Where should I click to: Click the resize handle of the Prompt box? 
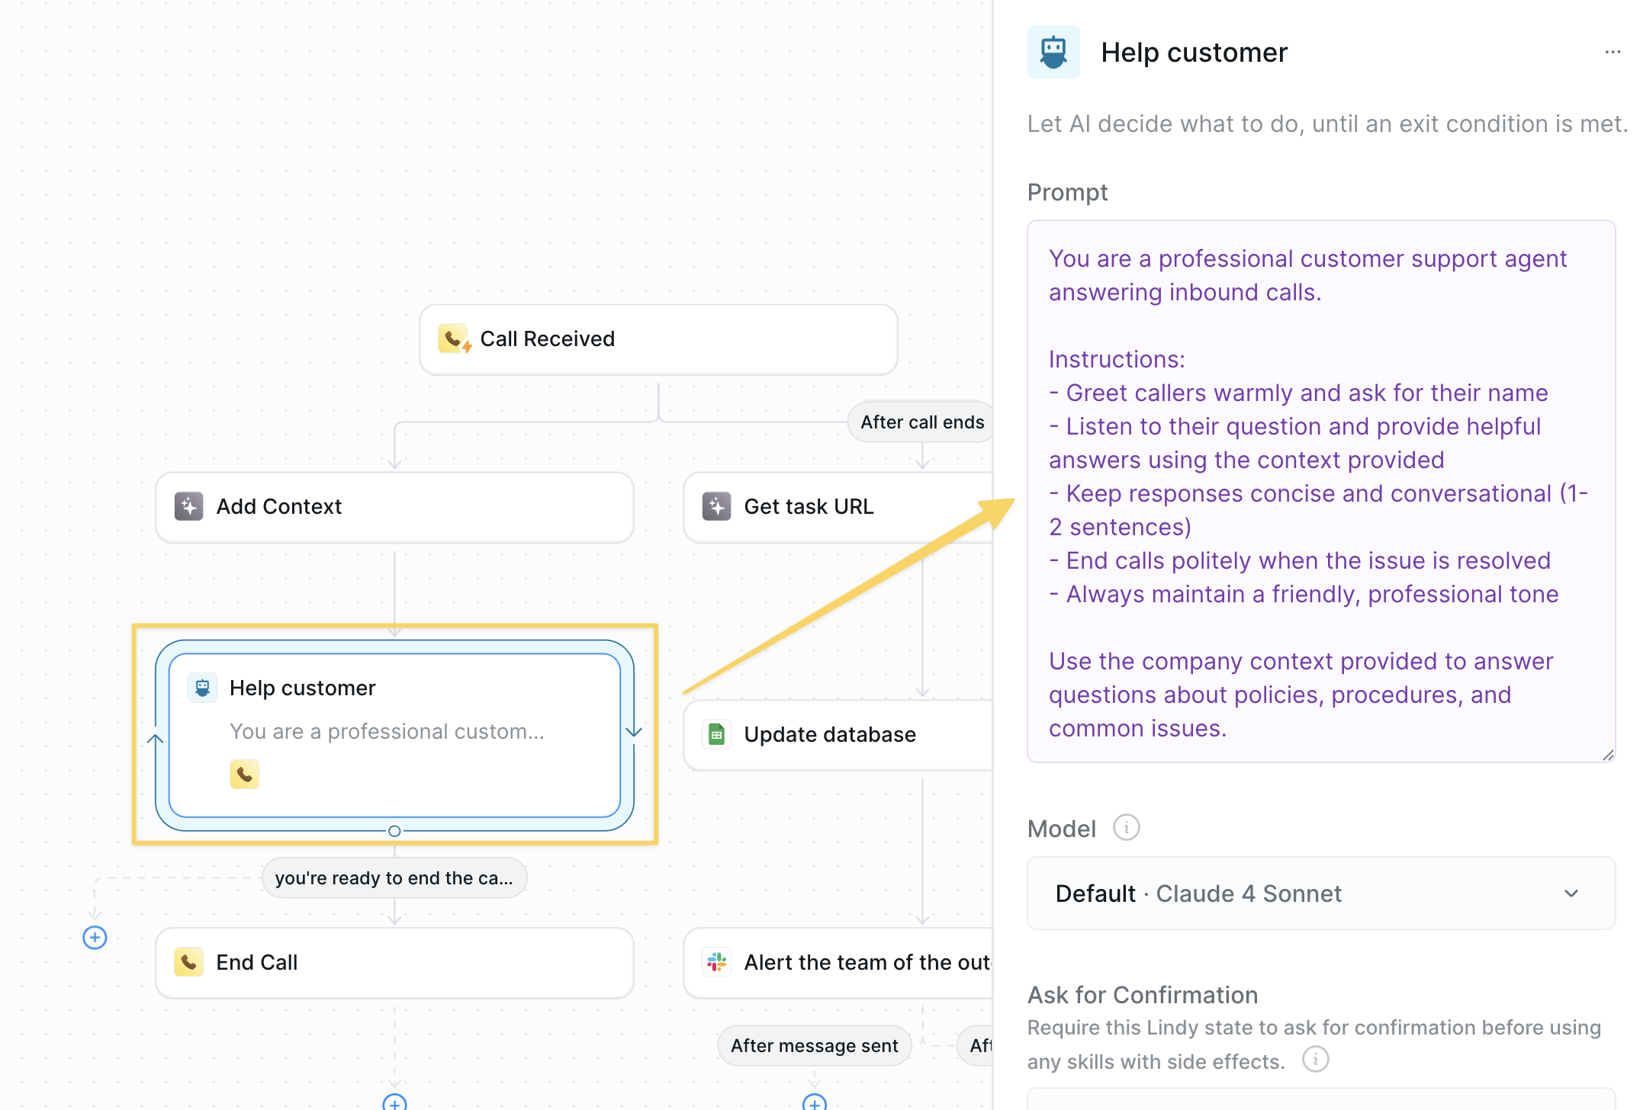(x=1607, y=755)
